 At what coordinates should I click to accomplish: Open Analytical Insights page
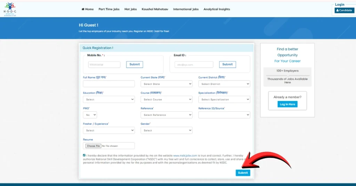pos(217,9)
